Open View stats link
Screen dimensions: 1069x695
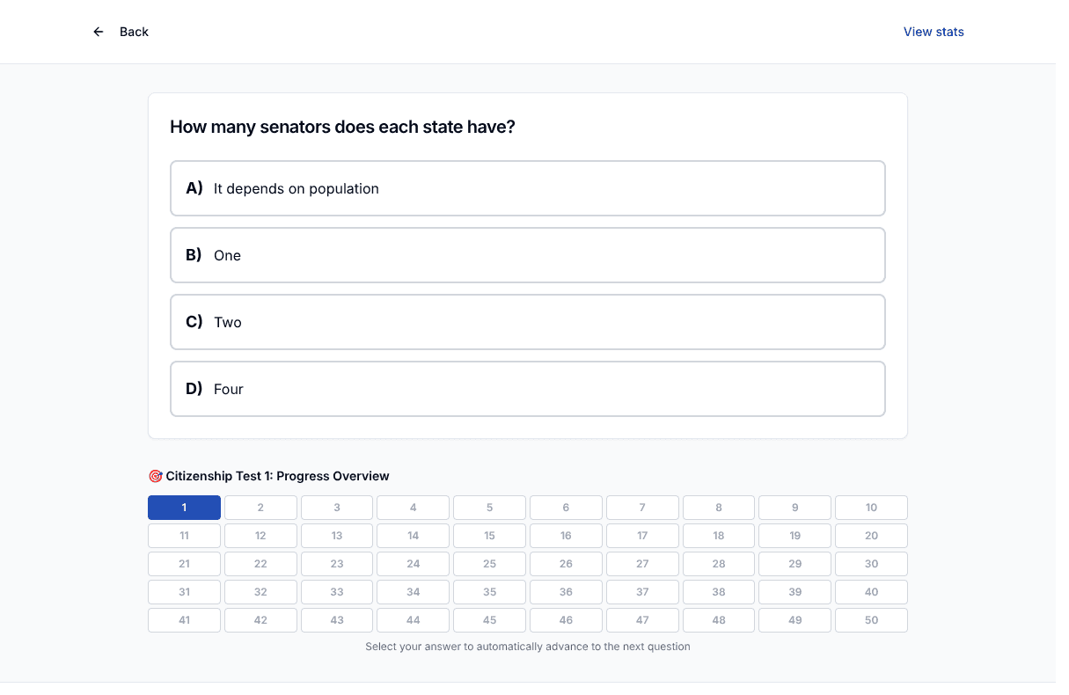coord(934,32)
